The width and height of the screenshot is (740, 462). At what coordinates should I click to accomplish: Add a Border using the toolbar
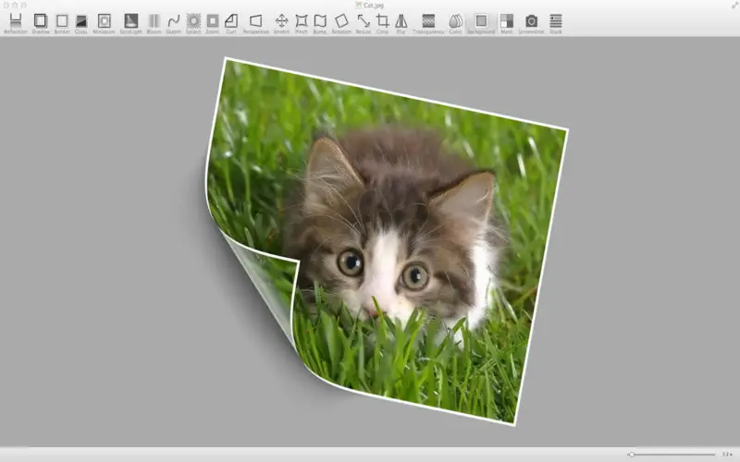pyautogui.click(x=62, y=24)
